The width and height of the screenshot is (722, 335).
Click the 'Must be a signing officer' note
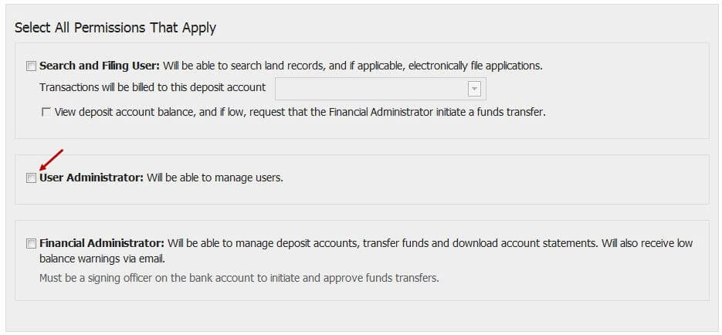click(x=239, y=278)
